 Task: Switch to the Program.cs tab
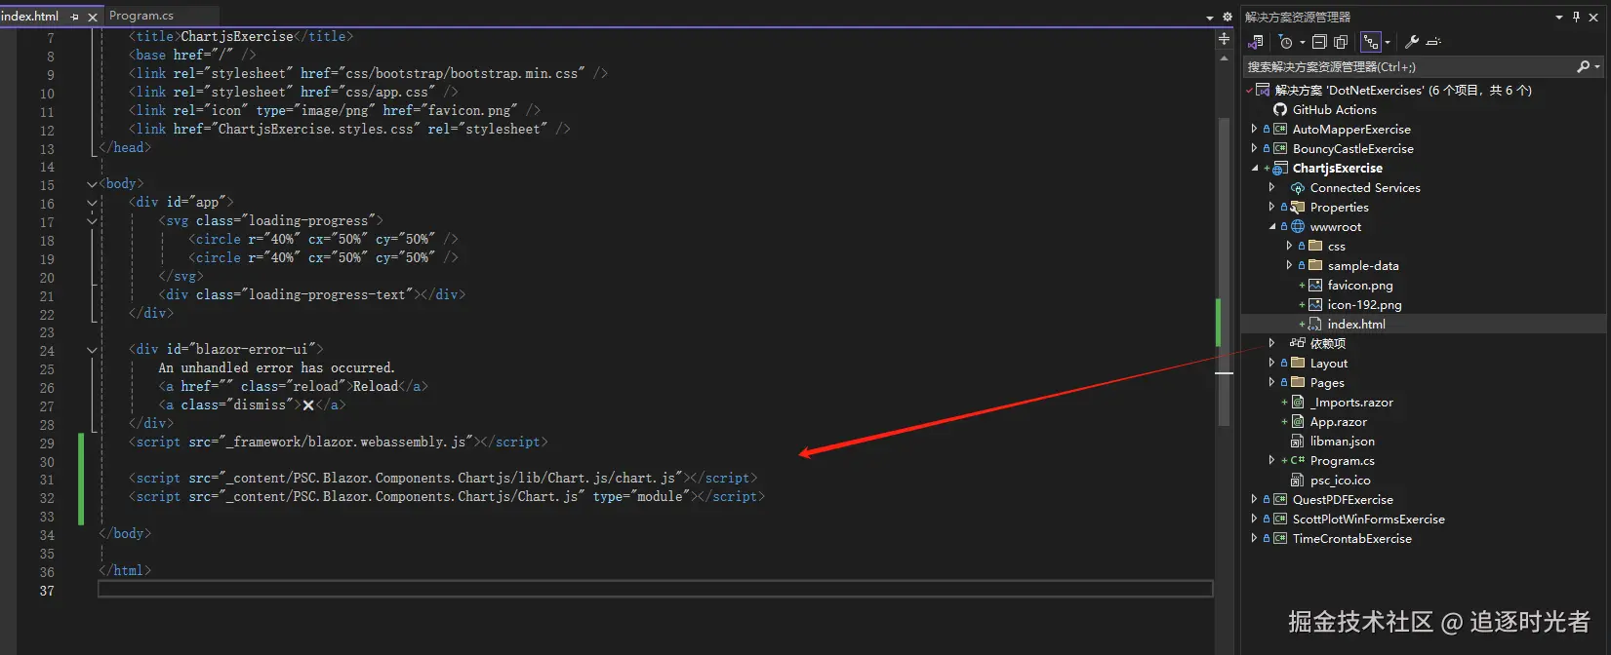point(141,16)
